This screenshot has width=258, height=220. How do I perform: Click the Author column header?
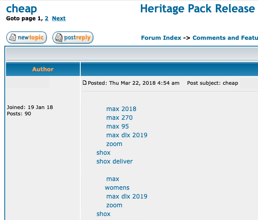pos(43,69)
